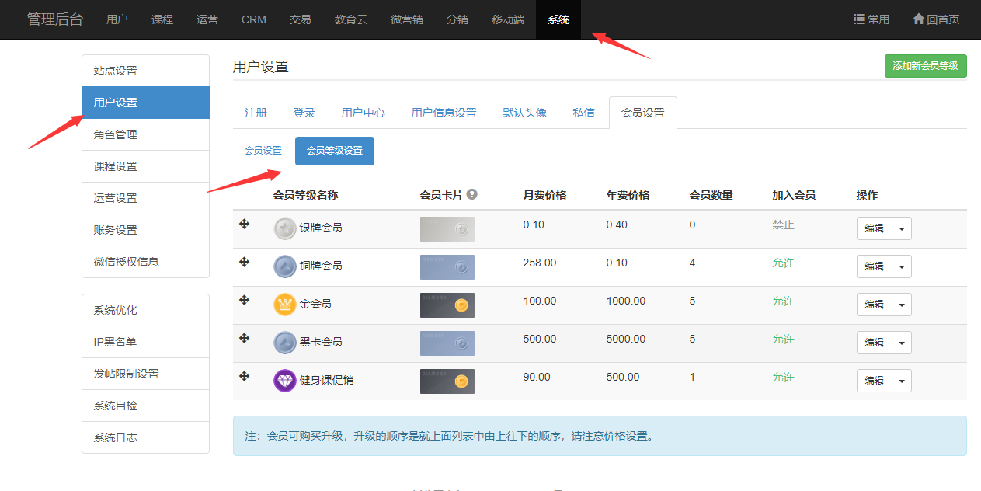
Task: Click the drag handle for 银牌会员 row
Action: (244, 224)
